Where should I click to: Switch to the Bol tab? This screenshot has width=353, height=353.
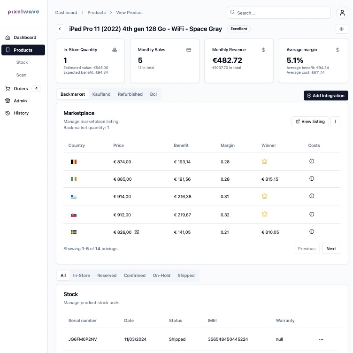tap(153, 94)
